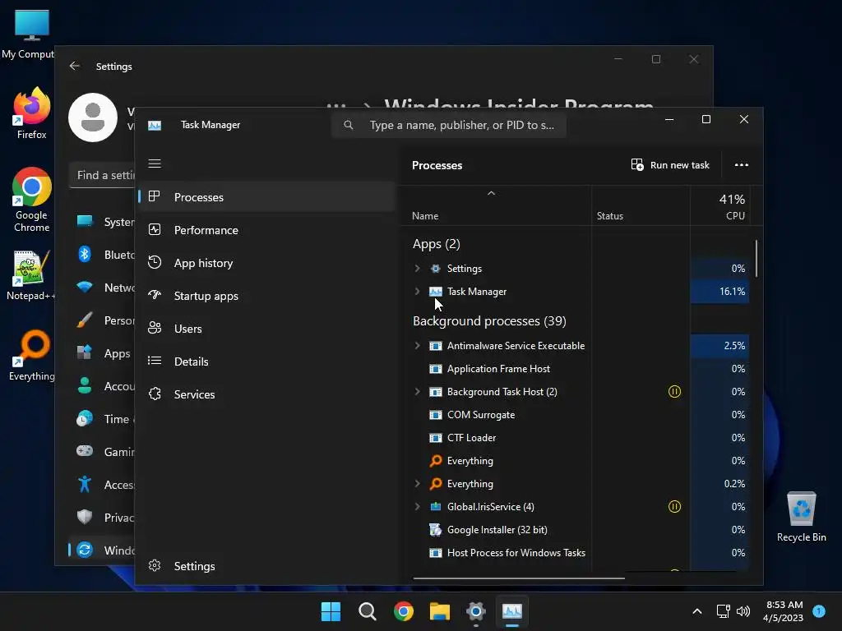Viewport: 842px width, 631px height.
Task: Click Run new task
Action: [x=670, y=164]
